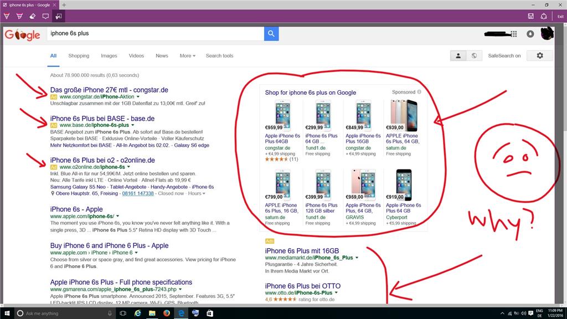Open 'Buy iPhone 6 and iPhone 6 Plus' result
The image size is (567, 319).
pyautogui.click(x=109, y=245)
